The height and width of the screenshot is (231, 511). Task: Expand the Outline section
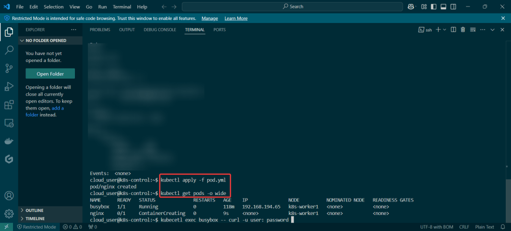click(34, 210)
